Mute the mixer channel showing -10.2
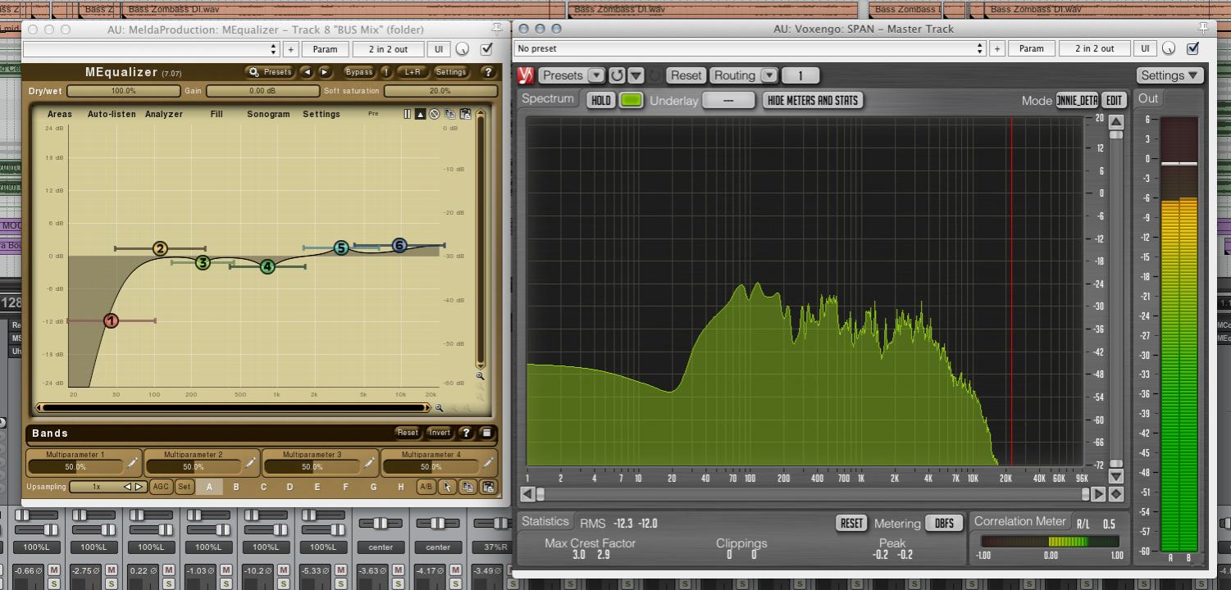This screenshot has height=590, width=1231. pos(284,570)
